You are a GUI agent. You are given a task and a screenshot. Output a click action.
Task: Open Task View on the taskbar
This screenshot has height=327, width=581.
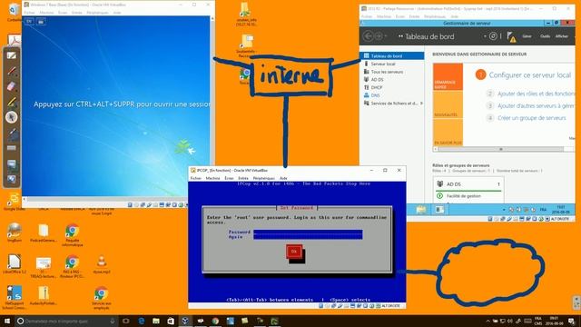pyautogui.click(x=126, y=321)
